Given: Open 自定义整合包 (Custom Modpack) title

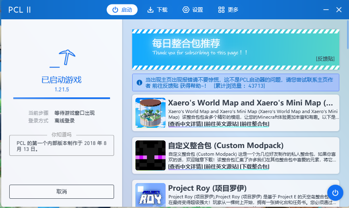Looking at the screenshot, I should pyautogui.click(x=226, y=146).
